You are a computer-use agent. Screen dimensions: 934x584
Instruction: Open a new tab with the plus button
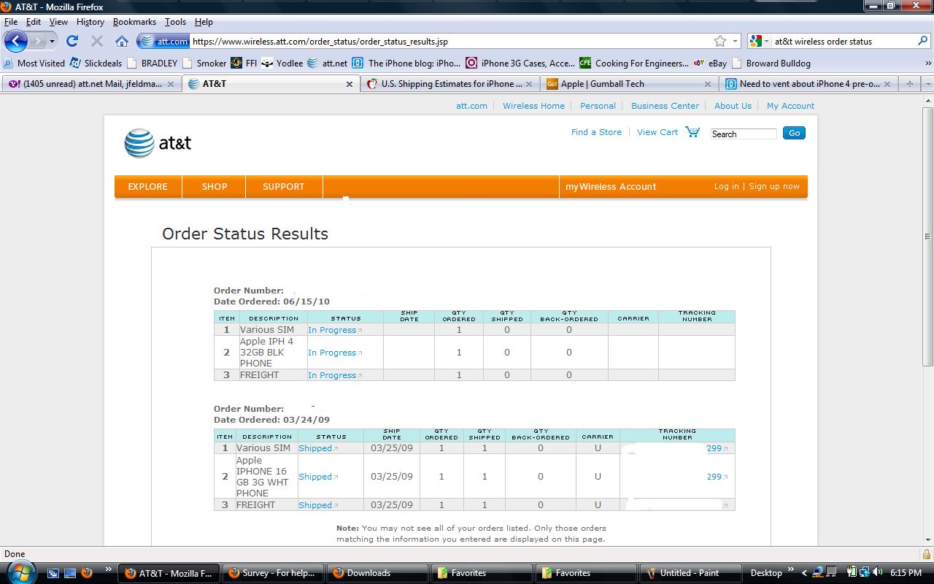click(x=909, y=84)
